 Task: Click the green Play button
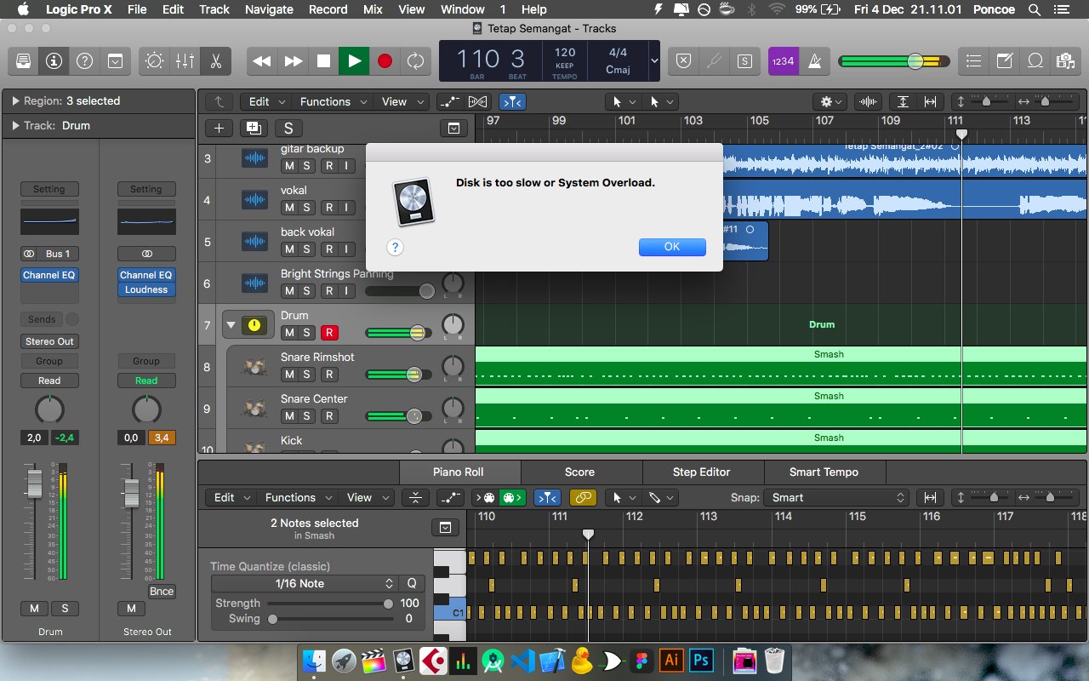354,61
